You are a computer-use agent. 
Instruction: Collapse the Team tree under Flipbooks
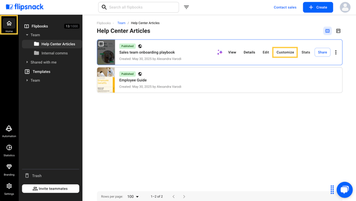(x=27, y=35)
